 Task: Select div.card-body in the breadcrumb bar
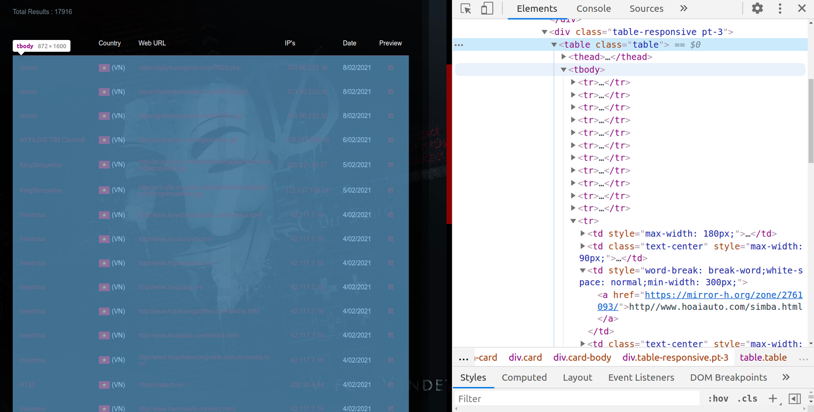click(582, 358)
